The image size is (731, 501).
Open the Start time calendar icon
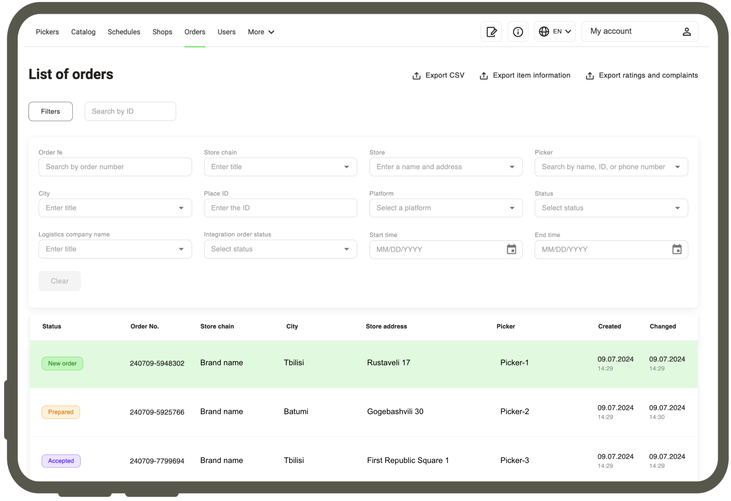click(511, 249)
